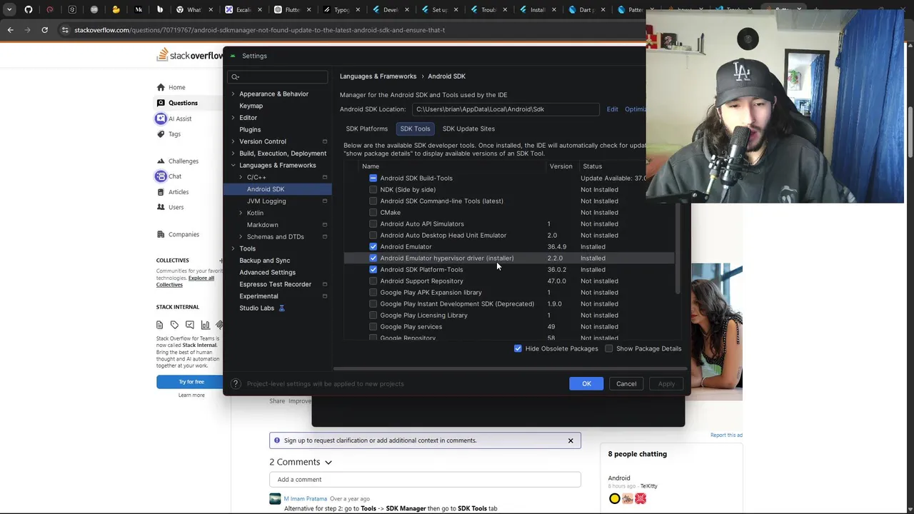Expand the C/C++ settings node
Viewport: 914px width, 514px height.
click(x=241, y=177)
